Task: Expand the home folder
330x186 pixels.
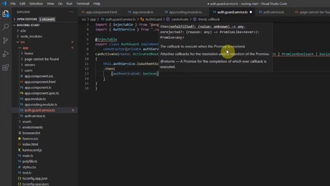Action: tap(29, 54)
